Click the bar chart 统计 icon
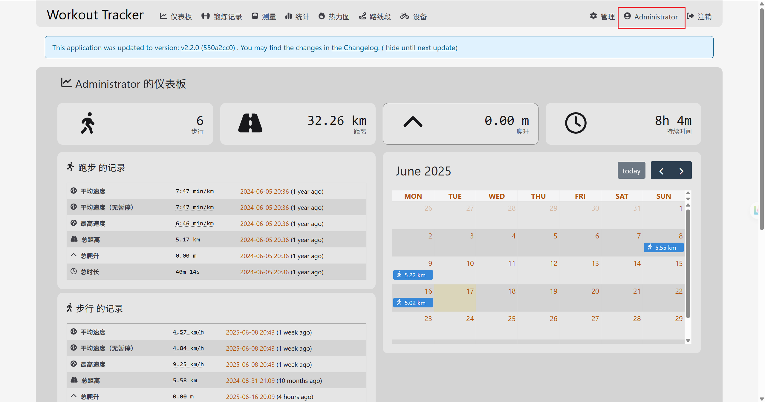The height and width of the screenshot is (402, 765). [x=288, y=16]
